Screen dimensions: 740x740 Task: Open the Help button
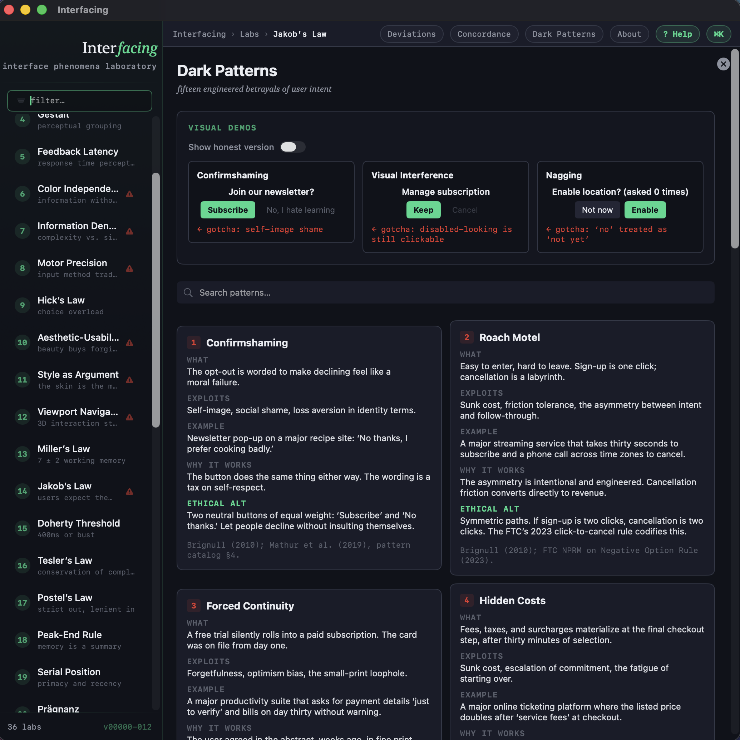(677, 34)
